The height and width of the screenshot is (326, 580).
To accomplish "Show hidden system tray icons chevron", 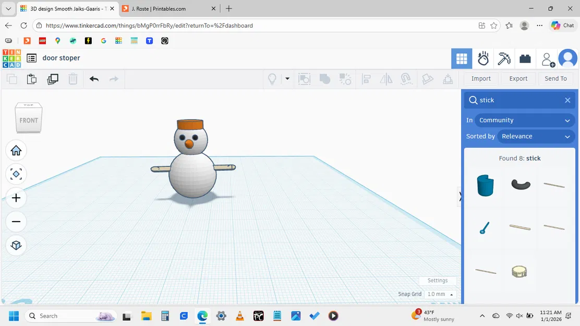I will click(482, 316).
